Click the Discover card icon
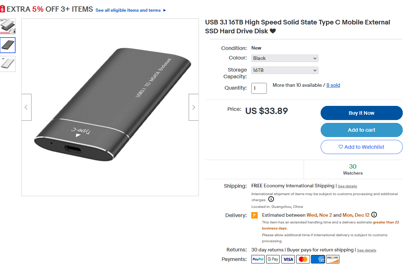 333,259
